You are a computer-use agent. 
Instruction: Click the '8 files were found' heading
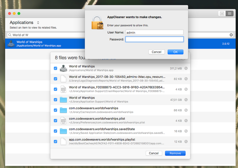pos(70,58)
